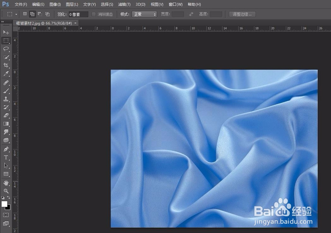The width and height of the screenshot is (331, 233).
Task: Open the 图像 menu button
Action: (x=55, y=4)
